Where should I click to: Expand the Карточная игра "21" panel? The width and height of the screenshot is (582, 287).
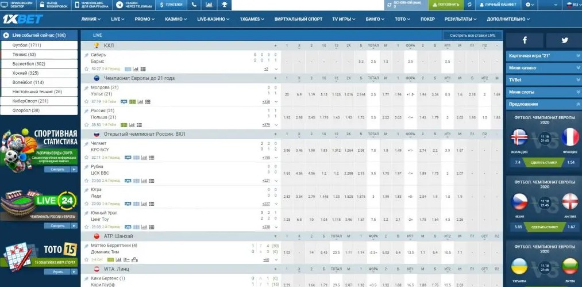(544, 56)
